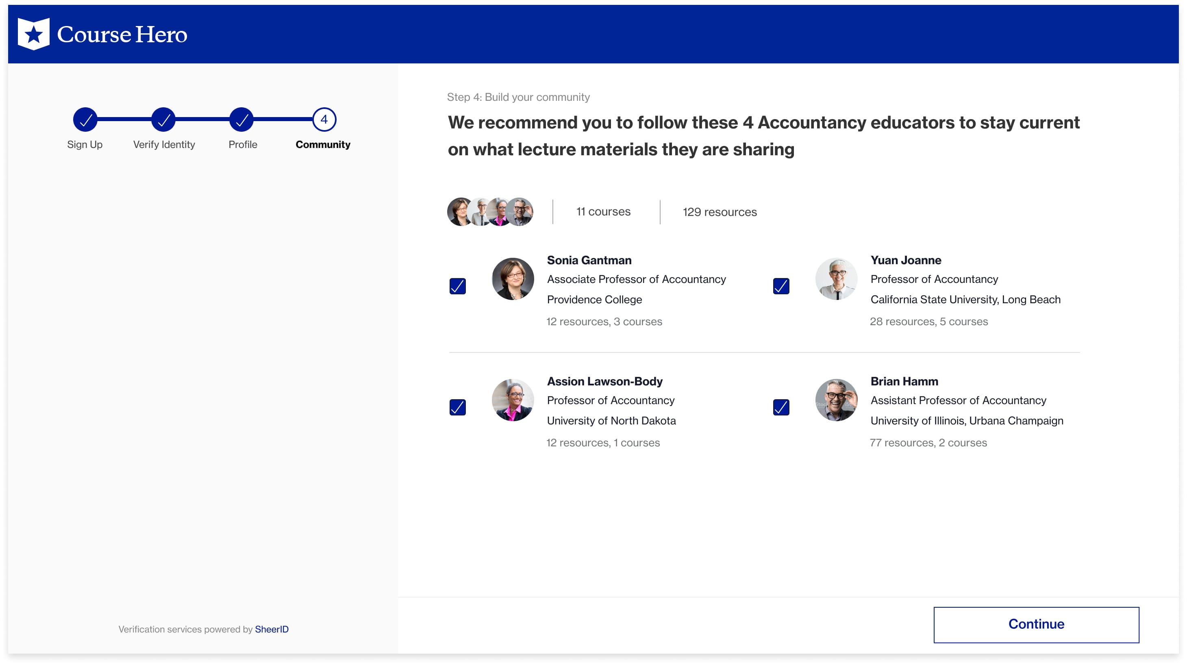Image resolution: width=1187 pixels, height=665 pixels.
Task: Deselect the Brian Hamm checkbox
Action: (x=781, y=407)
